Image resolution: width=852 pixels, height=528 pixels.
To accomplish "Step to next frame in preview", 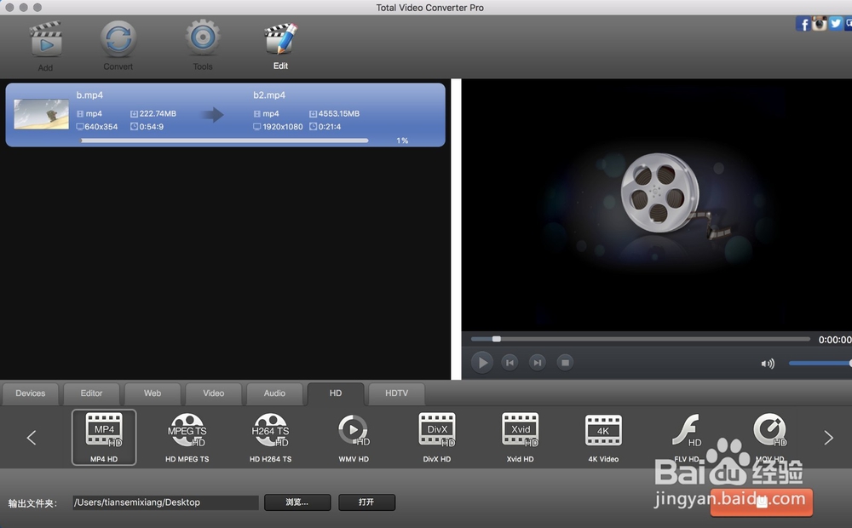I will [x=538, y=362].
